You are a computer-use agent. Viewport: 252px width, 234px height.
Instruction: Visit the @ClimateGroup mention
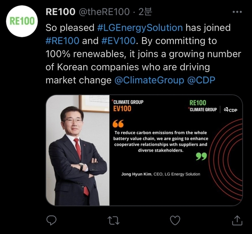pos(149,80)
